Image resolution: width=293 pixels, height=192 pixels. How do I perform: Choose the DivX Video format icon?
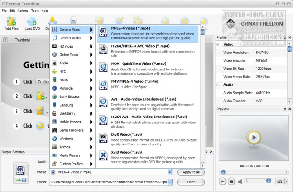[x=103, y=138]
